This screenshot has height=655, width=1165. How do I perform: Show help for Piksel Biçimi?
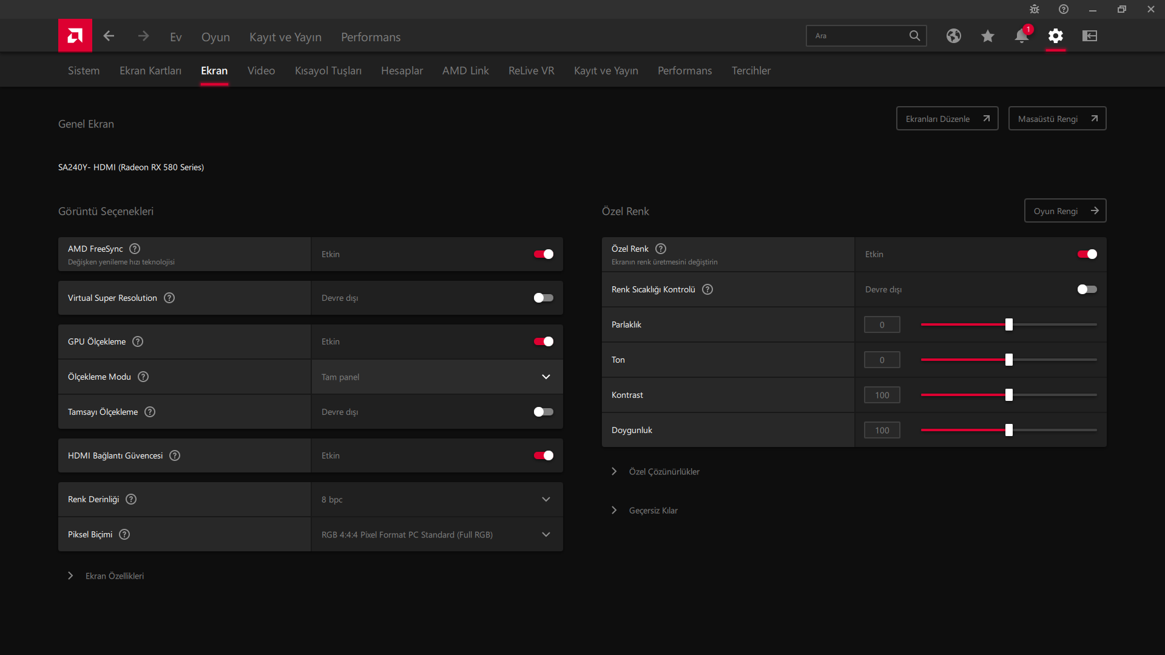(124, 534)
